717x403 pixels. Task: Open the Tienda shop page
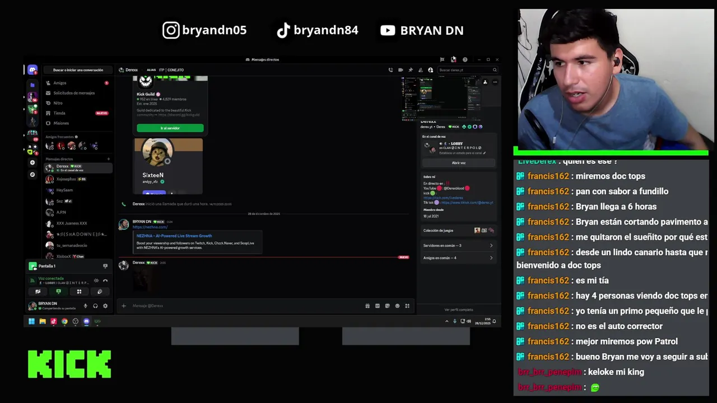[77, 113]
